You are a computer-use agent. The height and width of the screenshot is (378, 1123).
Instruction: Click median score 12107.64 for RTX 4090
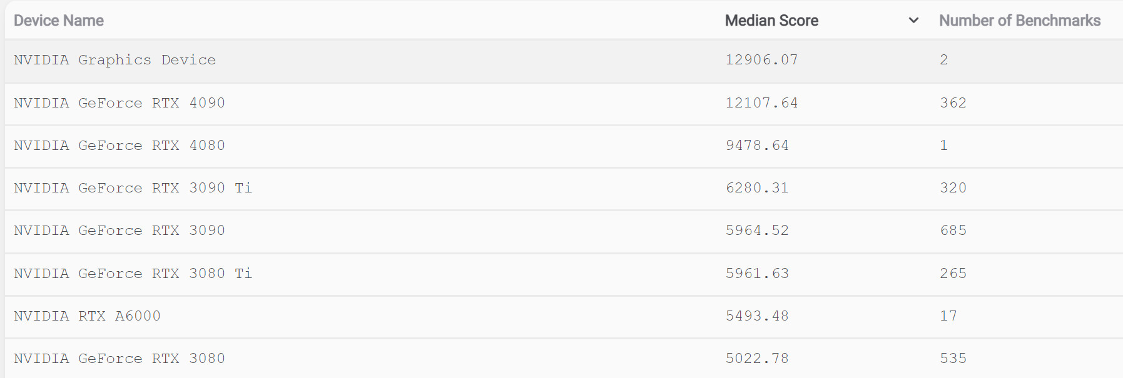pos(761,103)
